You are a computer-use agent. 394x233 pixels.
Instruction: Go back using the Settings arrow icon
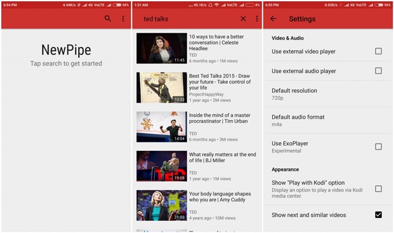[x=274, y=19]
